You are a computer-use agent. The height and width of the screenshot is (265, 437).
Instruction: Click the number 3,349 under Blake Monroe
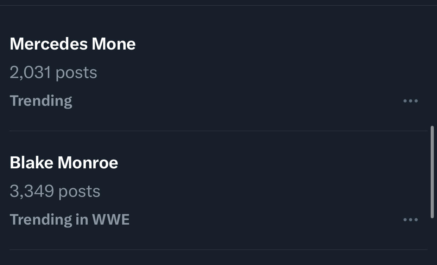(x=32, y=191)
